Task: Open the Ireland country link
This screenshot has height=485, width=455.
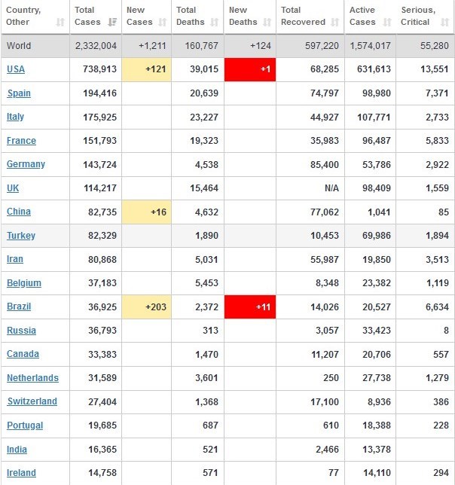Action: [x=21, y=473]
